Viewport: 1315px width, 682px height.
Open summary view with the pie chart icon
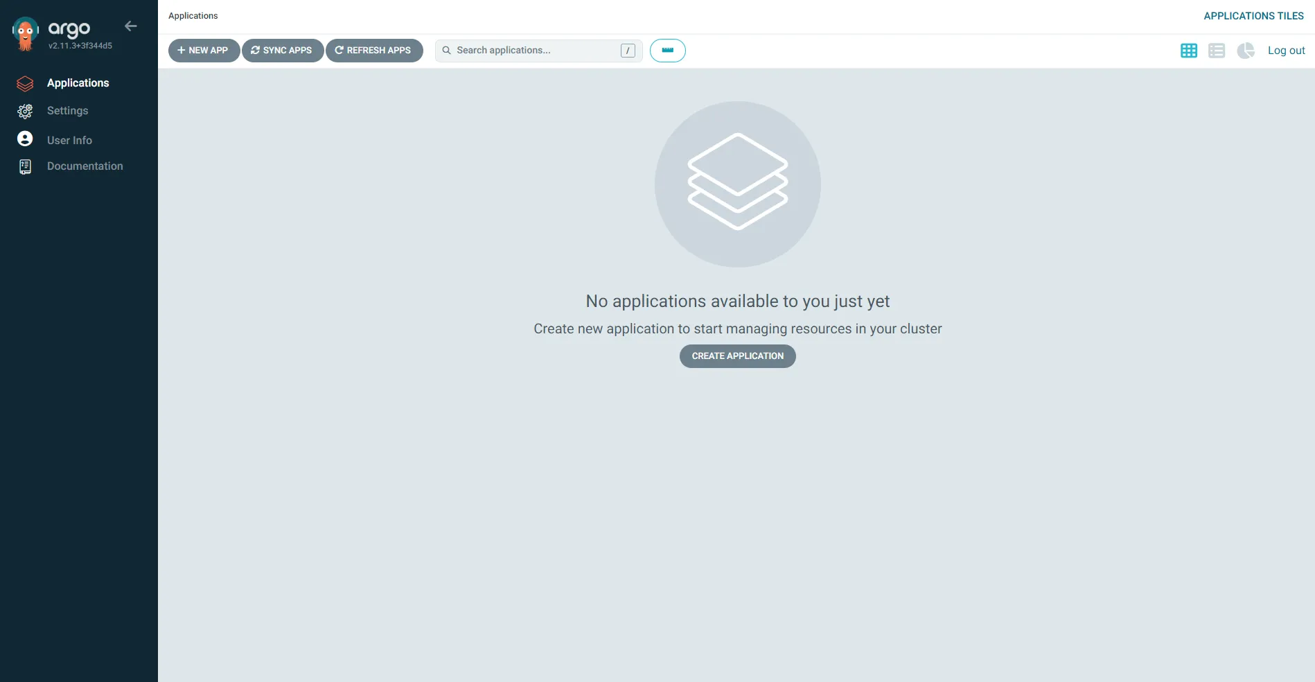click(x=1245, y=50)
